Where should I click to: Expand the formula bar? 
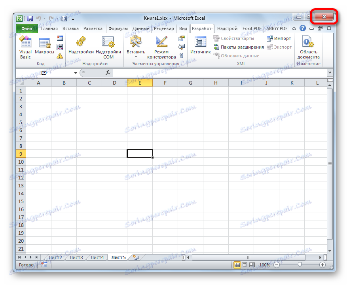(330, 72)
